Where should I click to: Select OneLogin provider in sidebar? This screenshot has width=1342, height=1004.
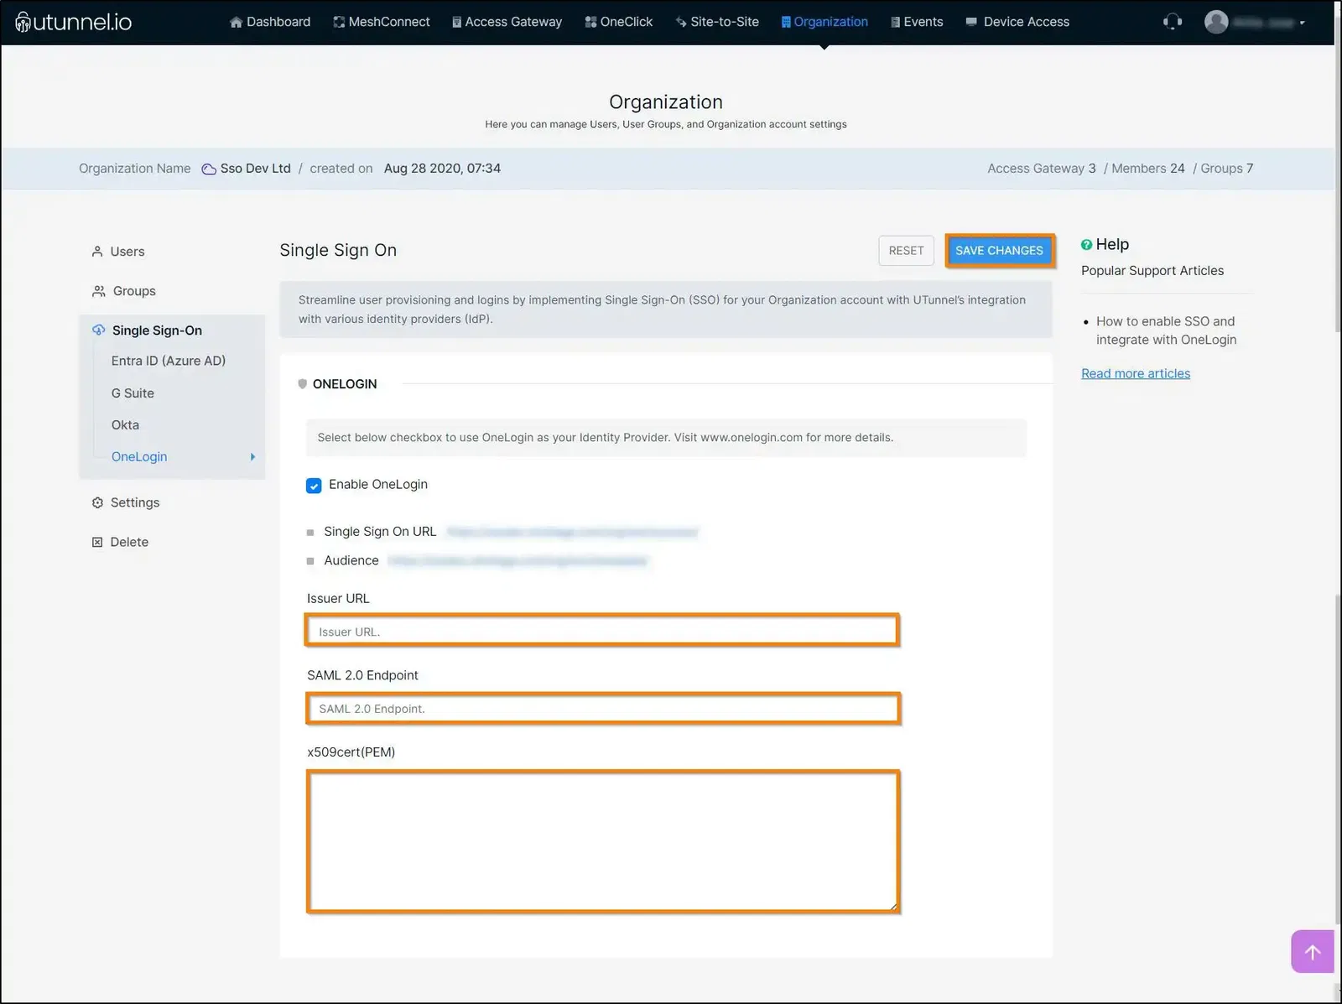[139, 457]
